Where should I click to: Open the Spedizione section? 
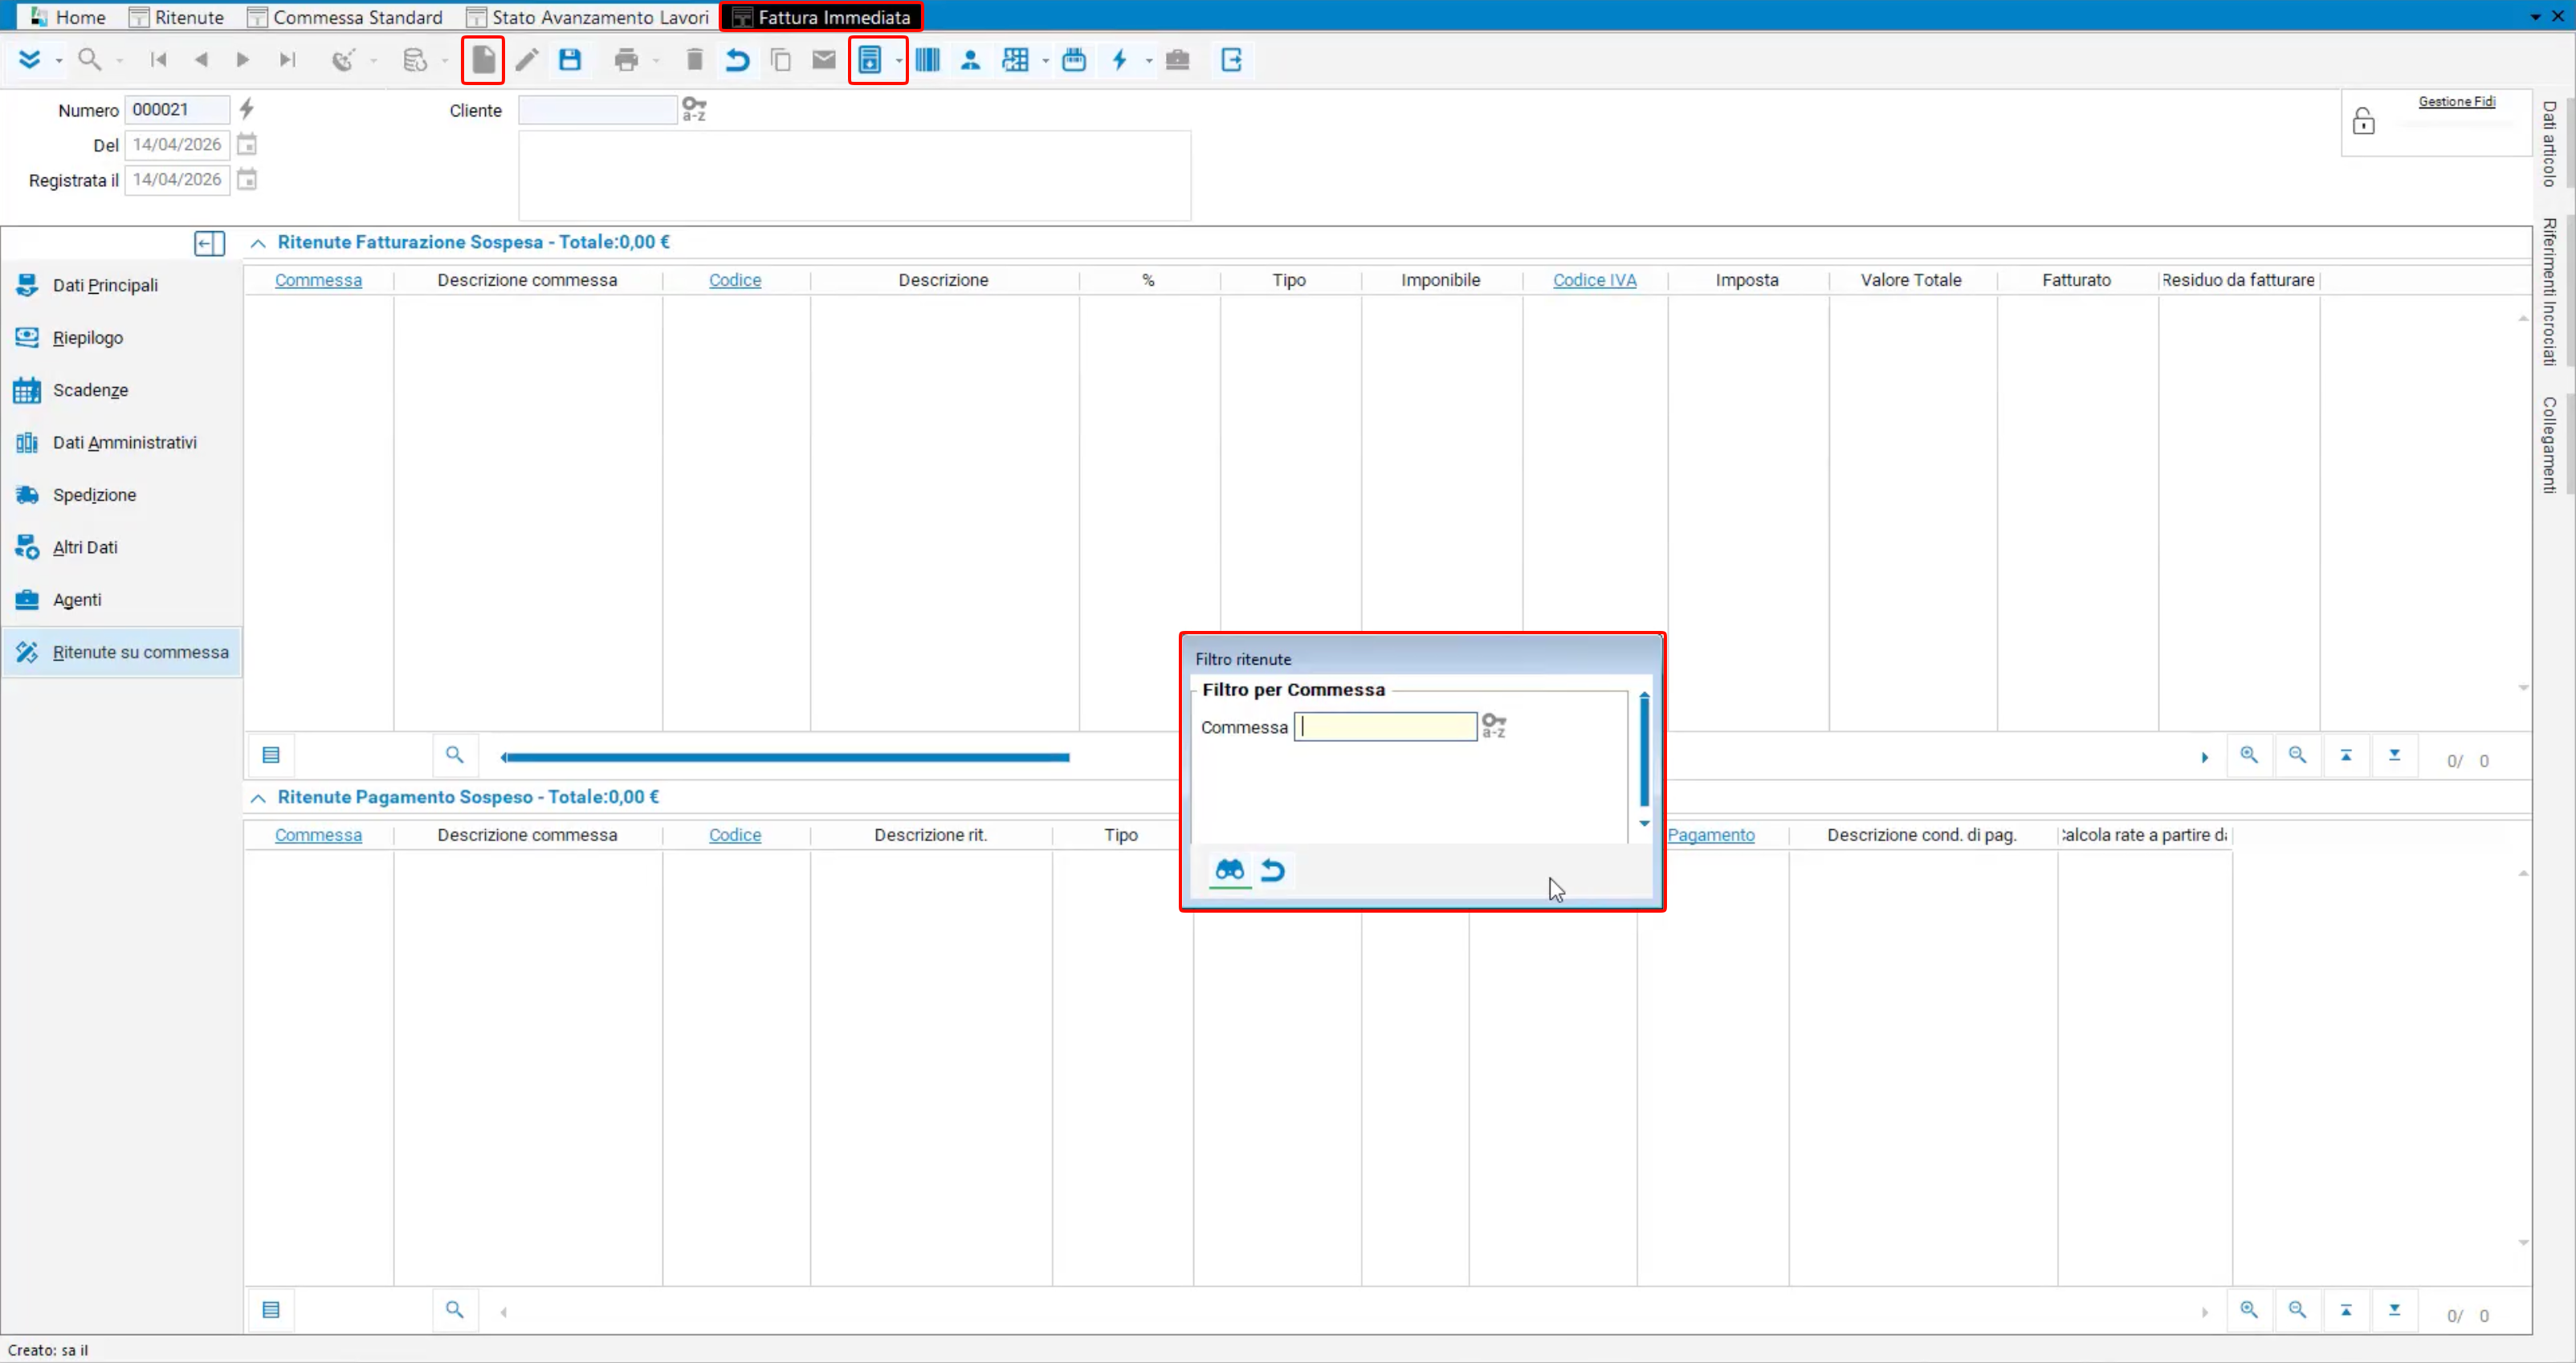pyautogui.click(x=122, y=495)
